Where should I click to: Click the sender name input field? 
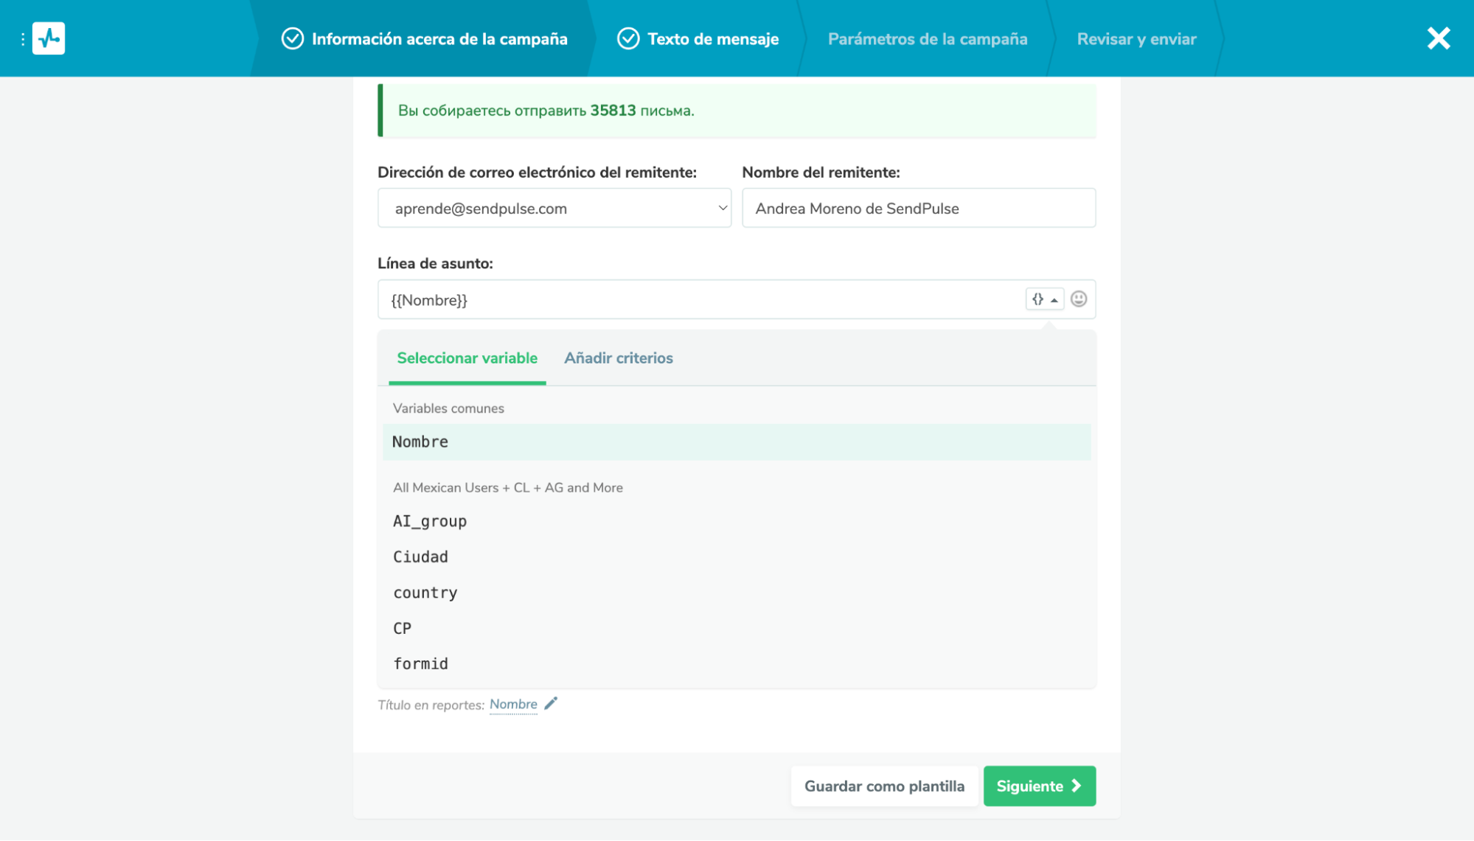click(919, 208)
